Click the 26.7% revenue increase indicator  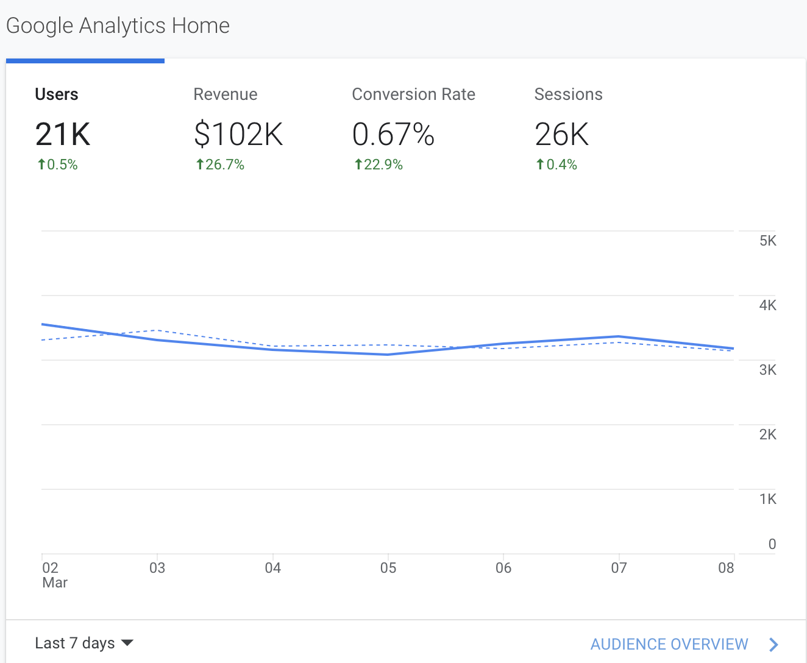click(x=219, y=165)
